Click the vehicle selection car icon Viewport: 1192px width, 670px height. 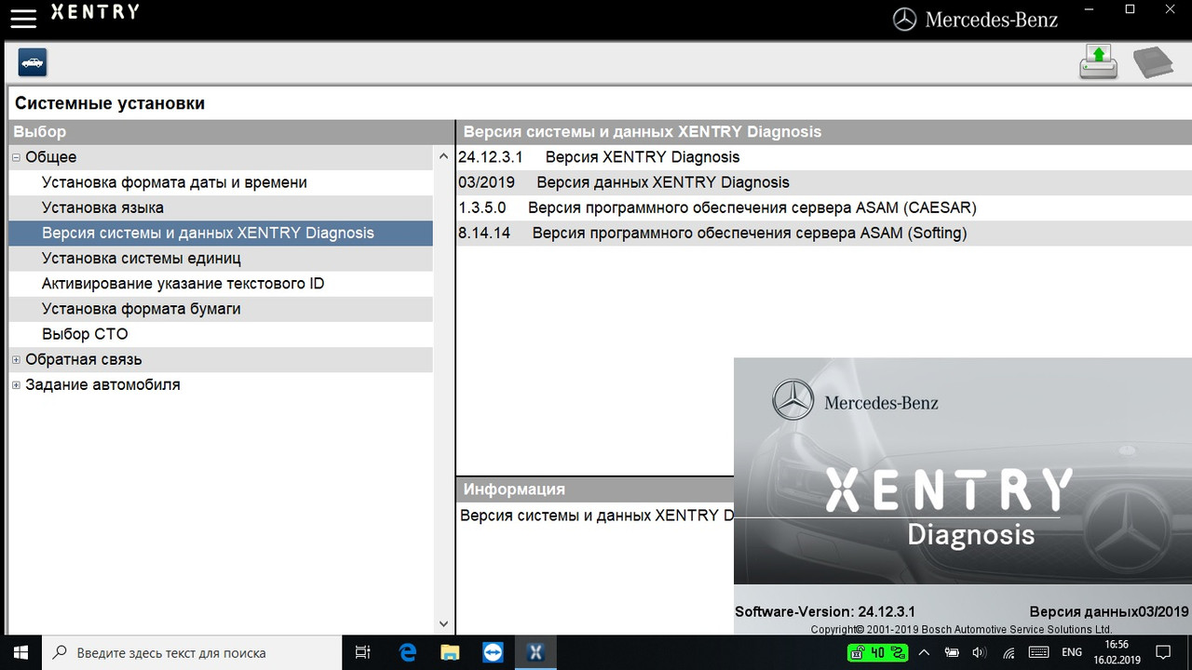(x=33, y=62)
